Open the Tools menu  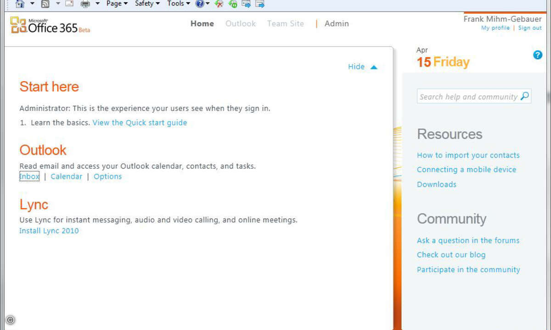click(x=178, y=4)
